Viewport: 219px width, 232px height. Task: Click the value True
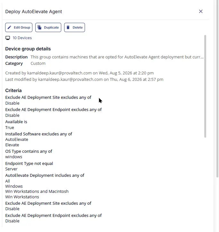[10, 127]
